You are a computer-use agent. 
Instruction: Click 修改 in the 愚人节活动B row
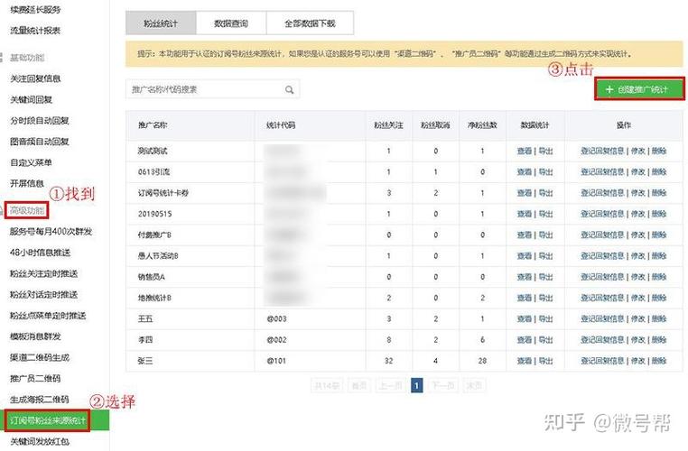[638, 256]
